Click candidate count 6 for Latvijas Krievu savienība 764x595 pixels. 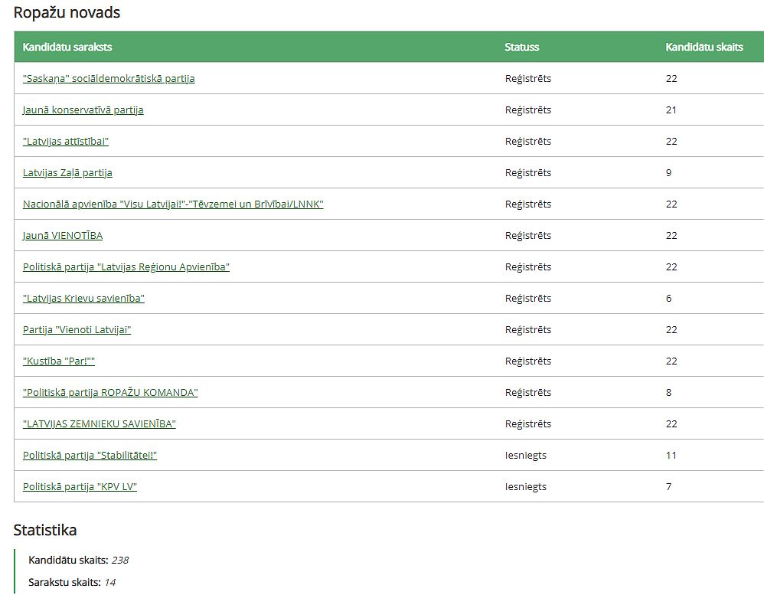point(668,298)
